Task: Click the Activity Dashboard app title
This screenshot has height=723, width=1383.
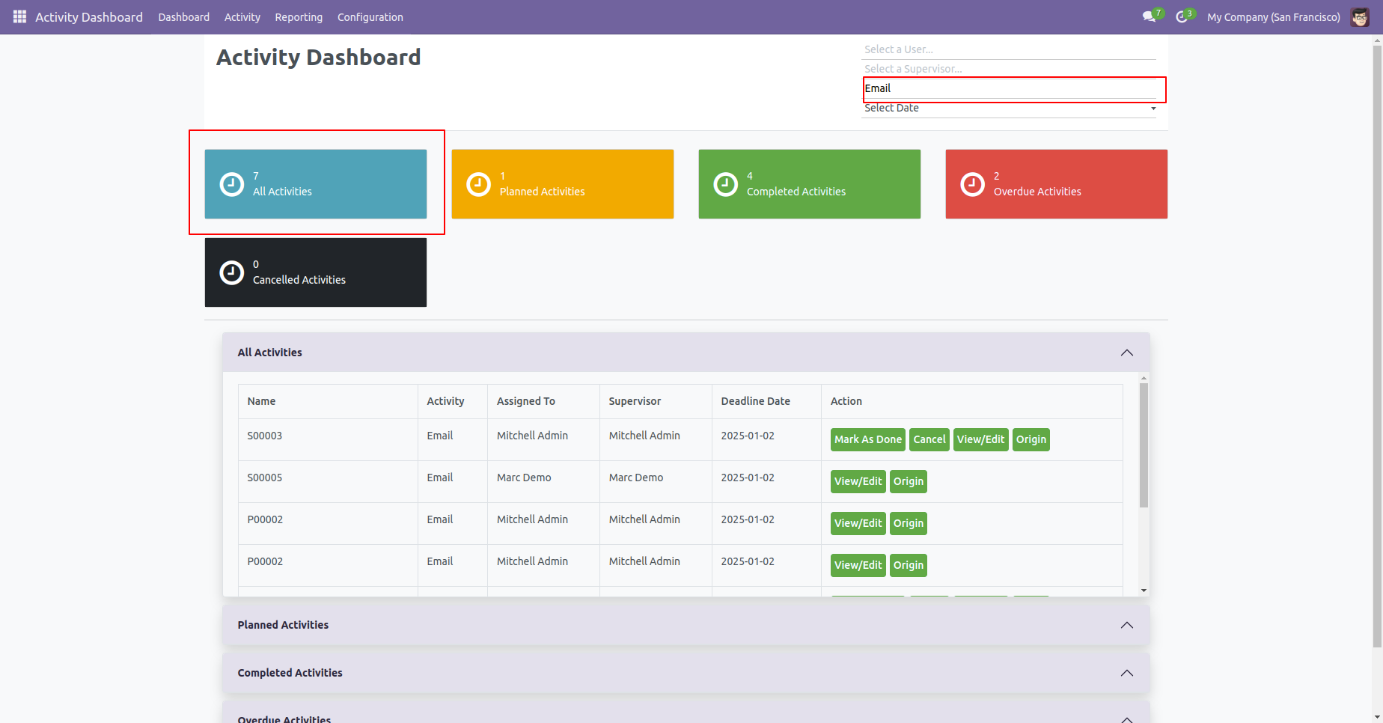Action: pyautogui.click(x=88, y=17)
